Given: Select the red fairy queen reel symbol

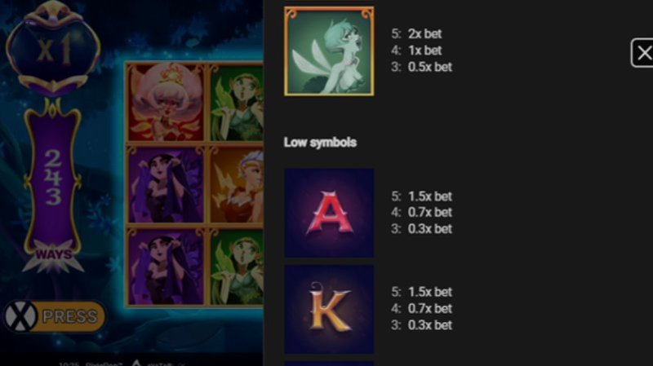Looking at the screenshot, I should click(x=166, y=102).
